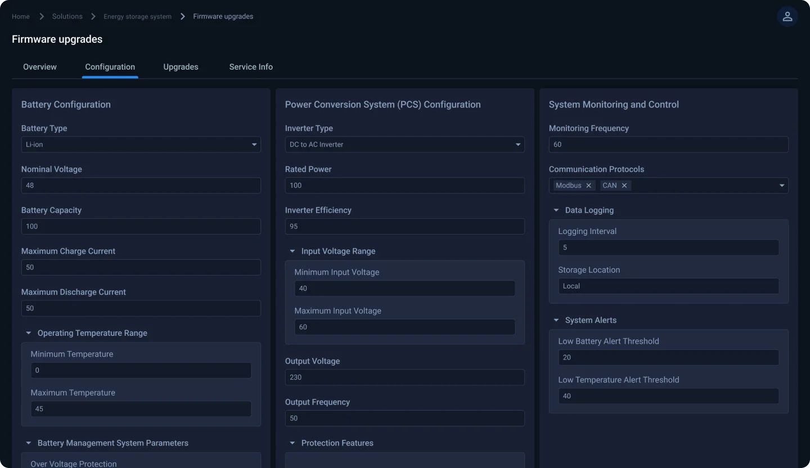Collapse the Operating Temperature Range section
810x468 pixels.
pos(28,333)
